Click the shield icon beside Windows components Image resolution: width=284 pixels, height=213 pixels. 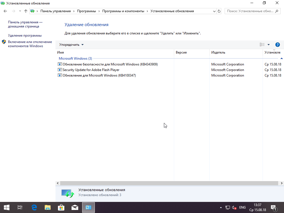(4, 42)
